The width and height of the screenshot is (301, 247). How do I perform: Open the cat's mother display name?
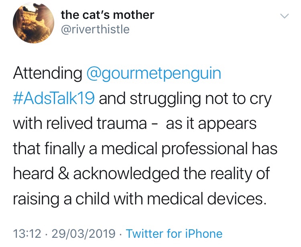coord(107,15)
